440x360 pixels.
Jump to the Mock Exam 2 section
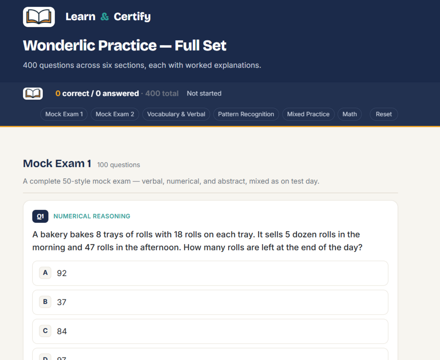click(115, 114)
